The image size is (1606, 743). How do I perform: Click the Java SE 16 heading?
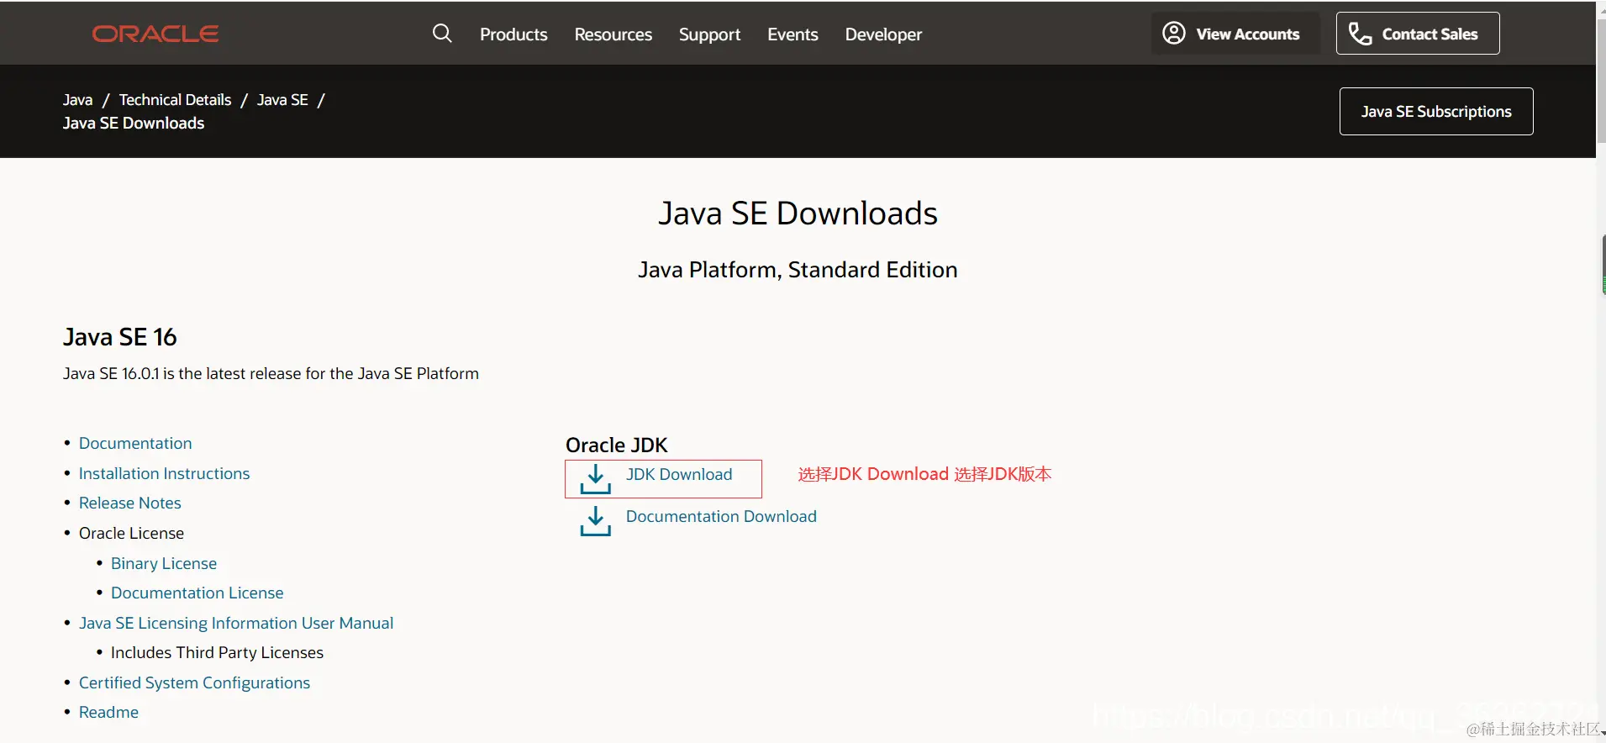(x=120, y=337)
